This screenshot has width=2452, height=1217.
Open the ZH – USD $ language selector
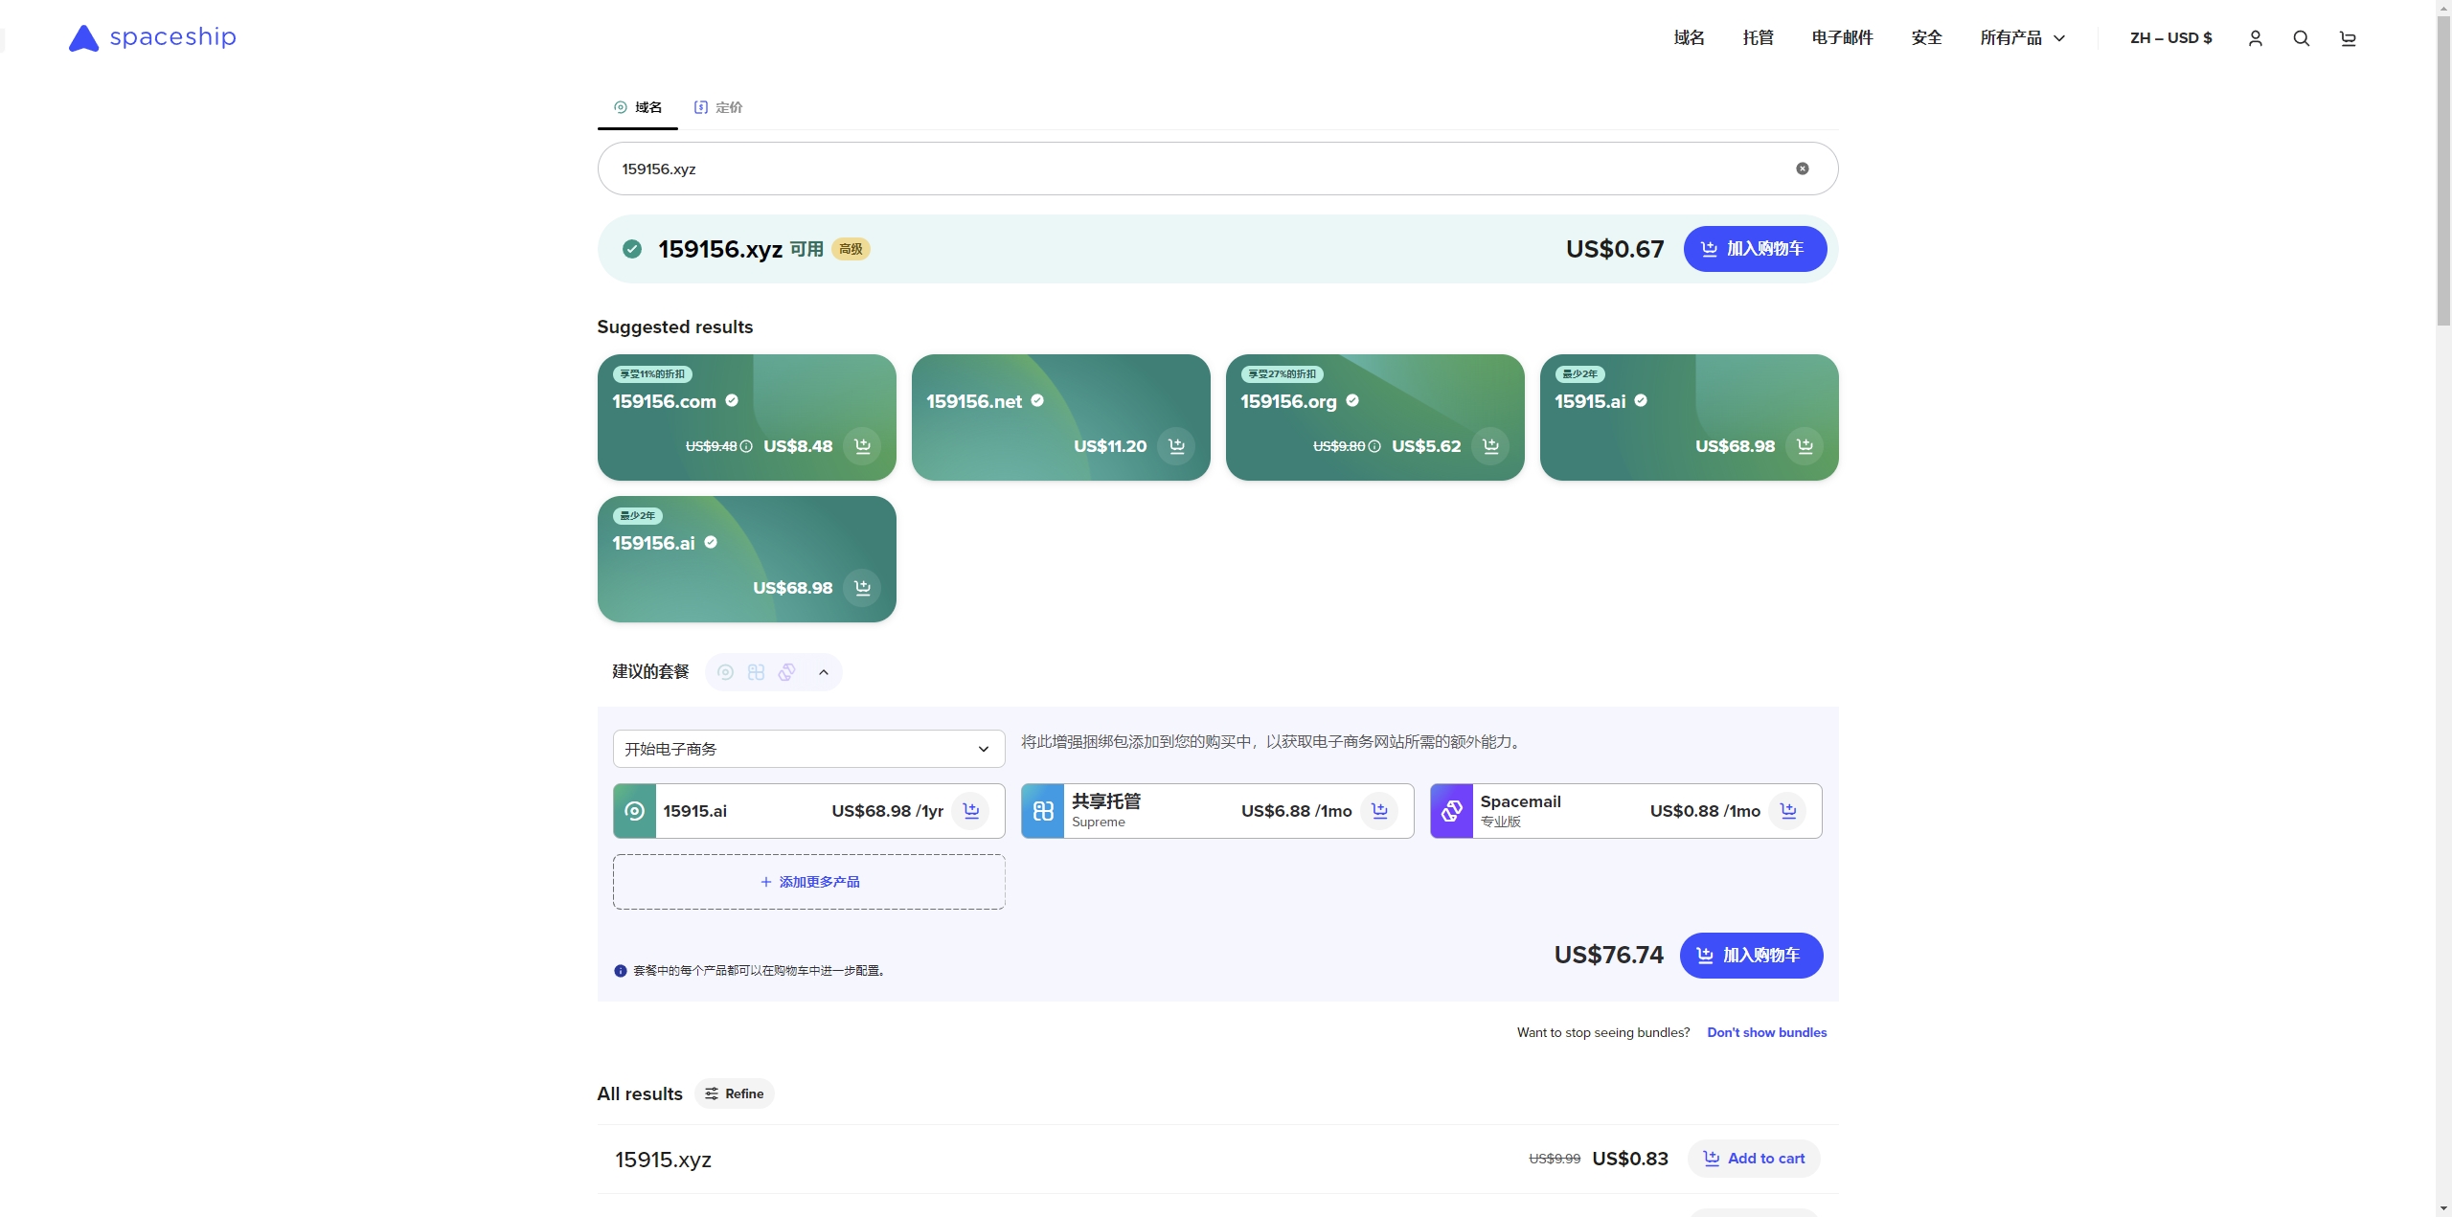click(2171, 38)
